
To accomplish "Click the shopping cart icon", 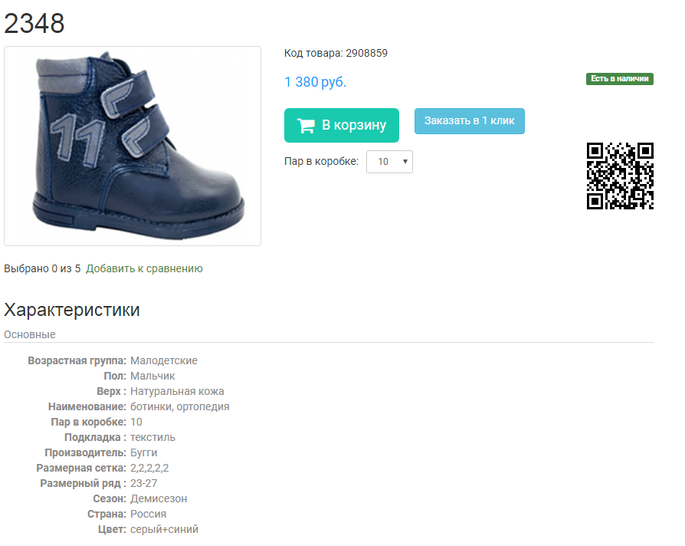I will pos(306,126).
